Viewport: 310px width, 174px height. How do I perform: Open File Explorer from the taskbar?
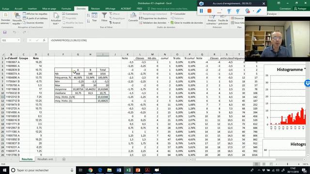point(109,170)
